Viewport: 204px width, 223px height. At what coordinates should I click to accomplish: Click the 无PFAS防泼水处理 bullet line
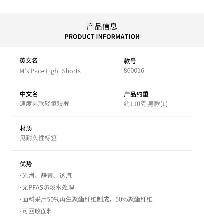[48, 187]
